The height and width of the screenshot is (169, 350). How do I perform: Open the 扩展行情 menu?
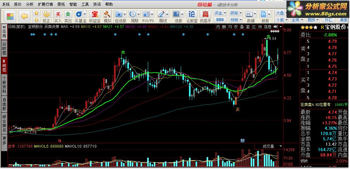pos(46,4)
